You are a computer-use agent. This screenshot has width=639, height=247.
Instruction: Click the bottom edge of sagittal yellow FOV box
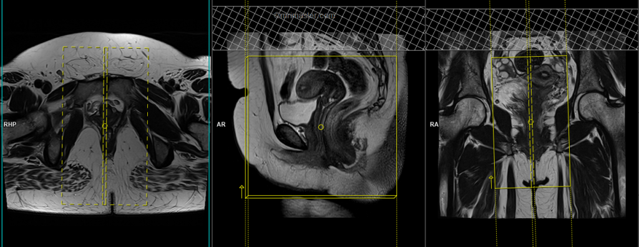coord(321,197)
